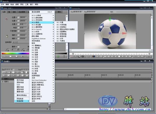Viewport: 156px width, 114px height.
Task: Click the grid icon in timeline toolbar
Action: pyautogui.click(x=4, y=72)
